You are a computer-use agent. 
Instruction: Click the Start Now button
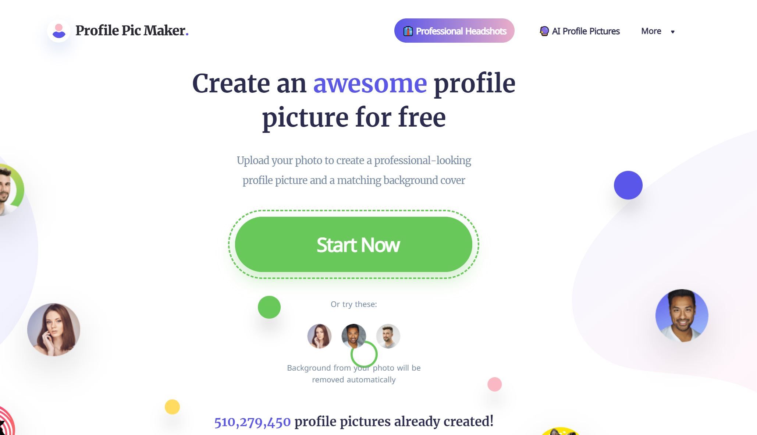coord(353,245)
